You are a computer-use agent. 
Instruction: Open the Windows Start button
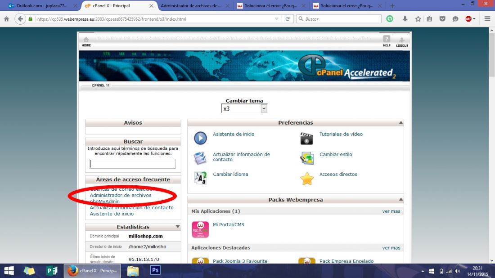tap(9, 271)
